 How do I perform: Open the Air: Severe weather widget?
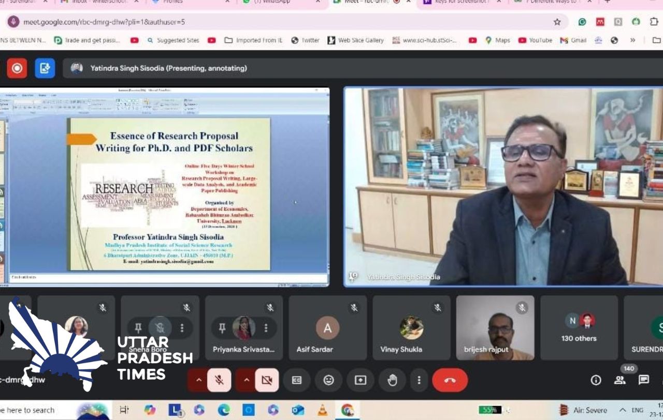pos(584,410)
